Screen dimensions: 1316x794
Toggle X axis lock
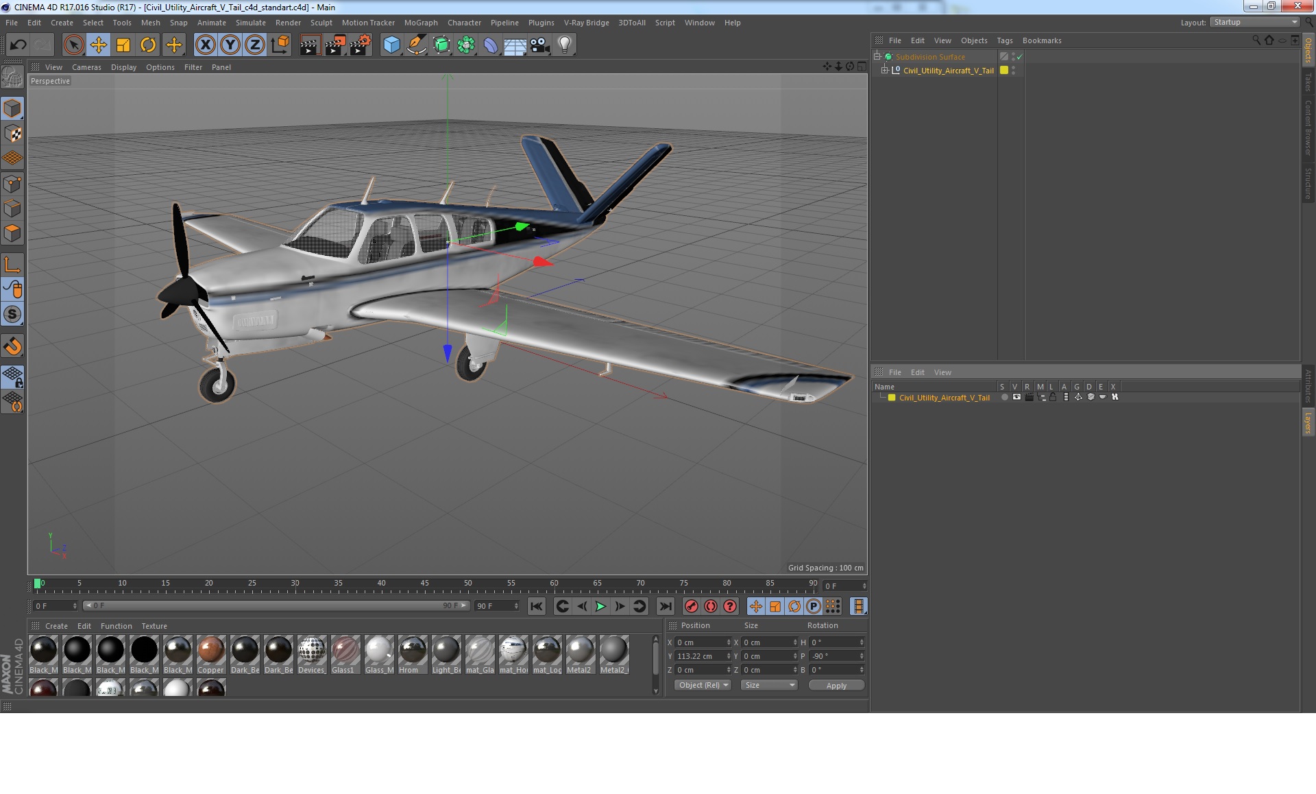[205, 45]
